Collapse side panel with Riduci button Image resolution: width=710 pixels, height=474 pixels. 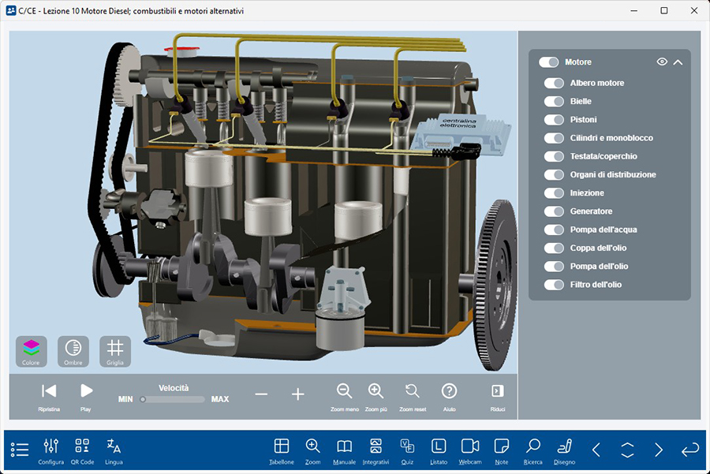coord(497,391)
